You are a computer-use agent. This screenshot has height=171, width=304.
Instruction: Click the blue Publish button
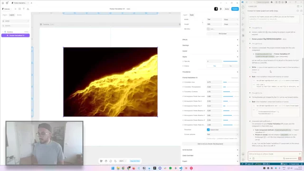(235, 9)
